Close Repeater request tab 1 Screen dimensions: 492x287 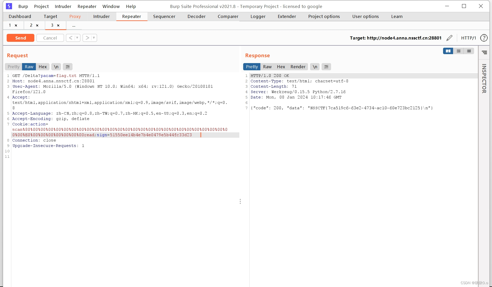click(x=16, y=25)
